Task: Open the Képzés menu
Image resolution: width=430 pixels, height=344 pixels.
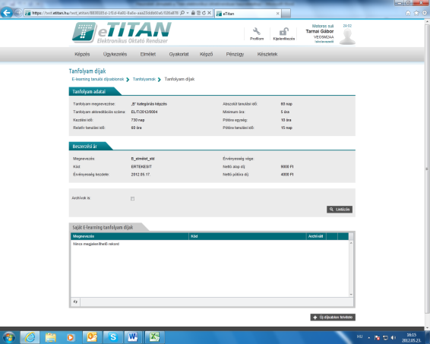Action: coord(82,54)
